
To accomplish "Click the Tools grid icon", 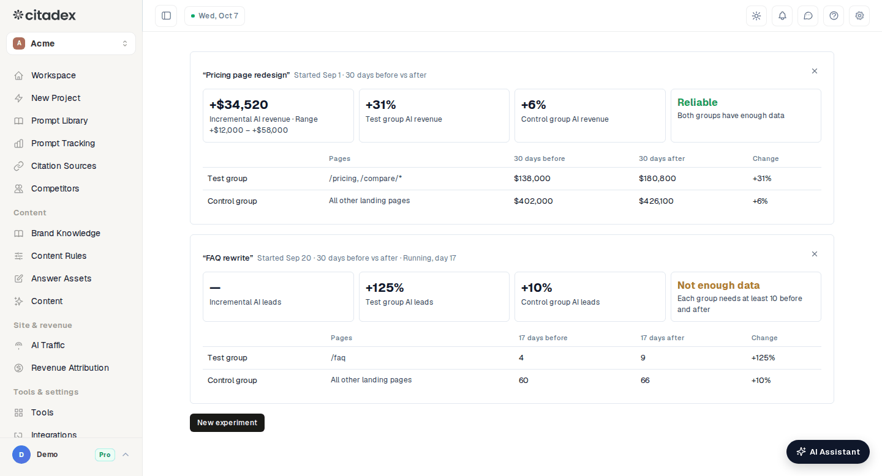I will (19, 412).
